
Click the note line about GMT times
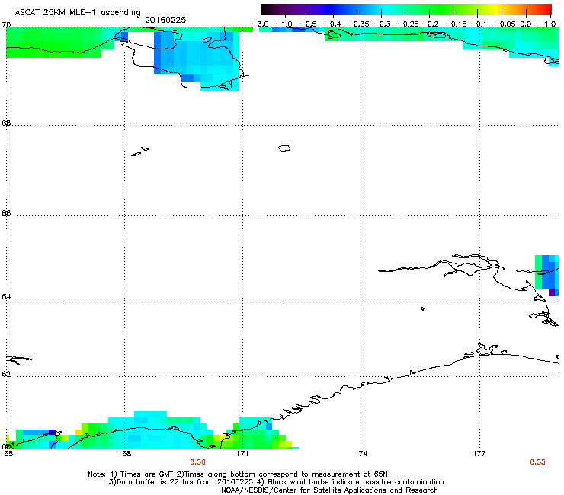pos(238,474)
